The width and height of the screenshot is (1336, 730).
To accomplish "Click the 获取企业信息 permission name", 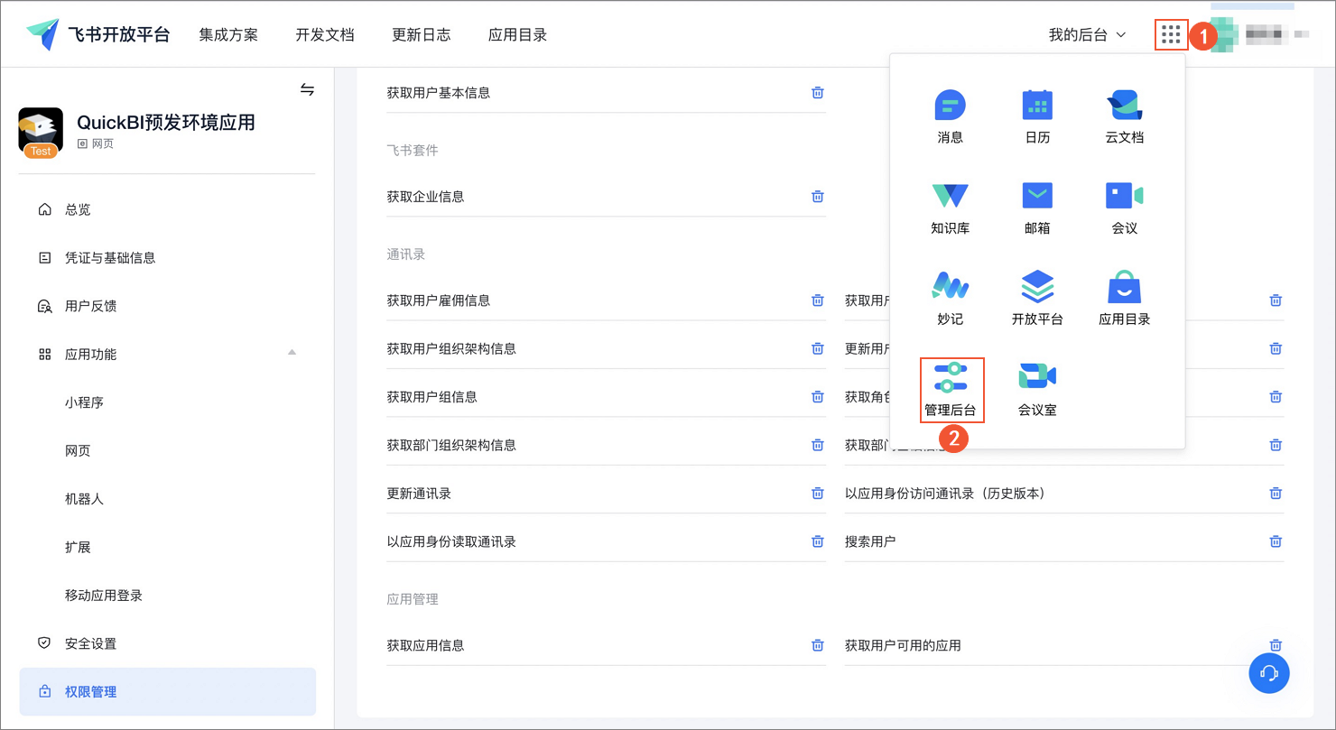I will click(425, 197).
